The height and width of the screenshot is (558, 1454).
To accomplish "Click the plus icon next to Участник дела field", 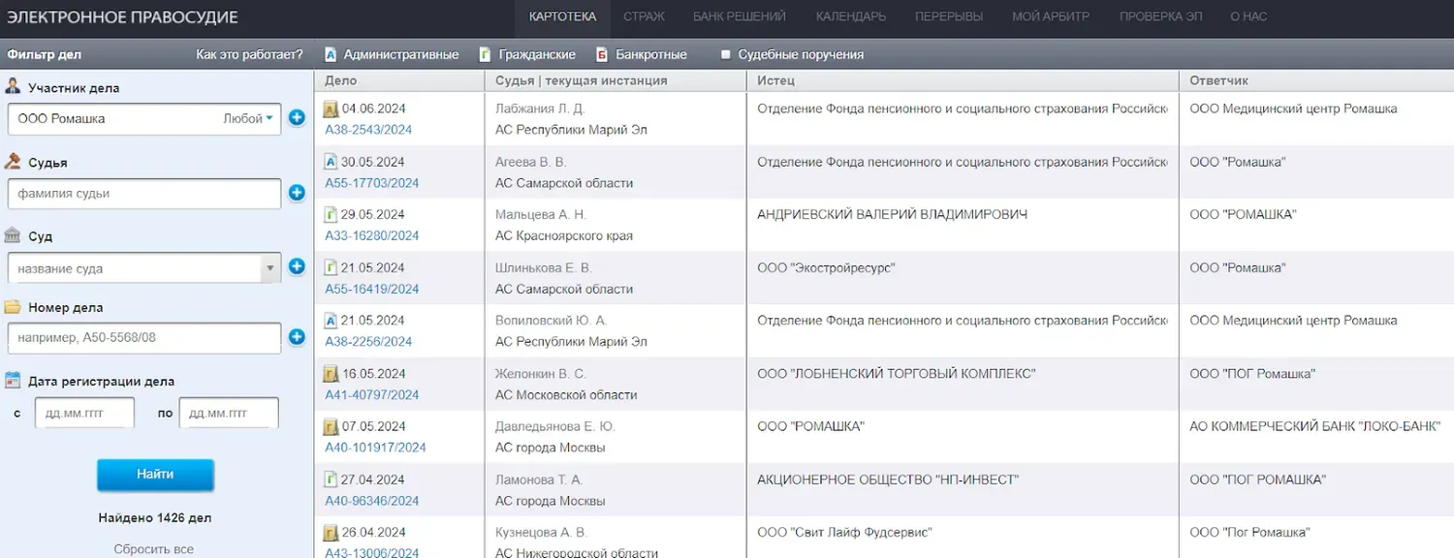I will click(x=297, y=118).
